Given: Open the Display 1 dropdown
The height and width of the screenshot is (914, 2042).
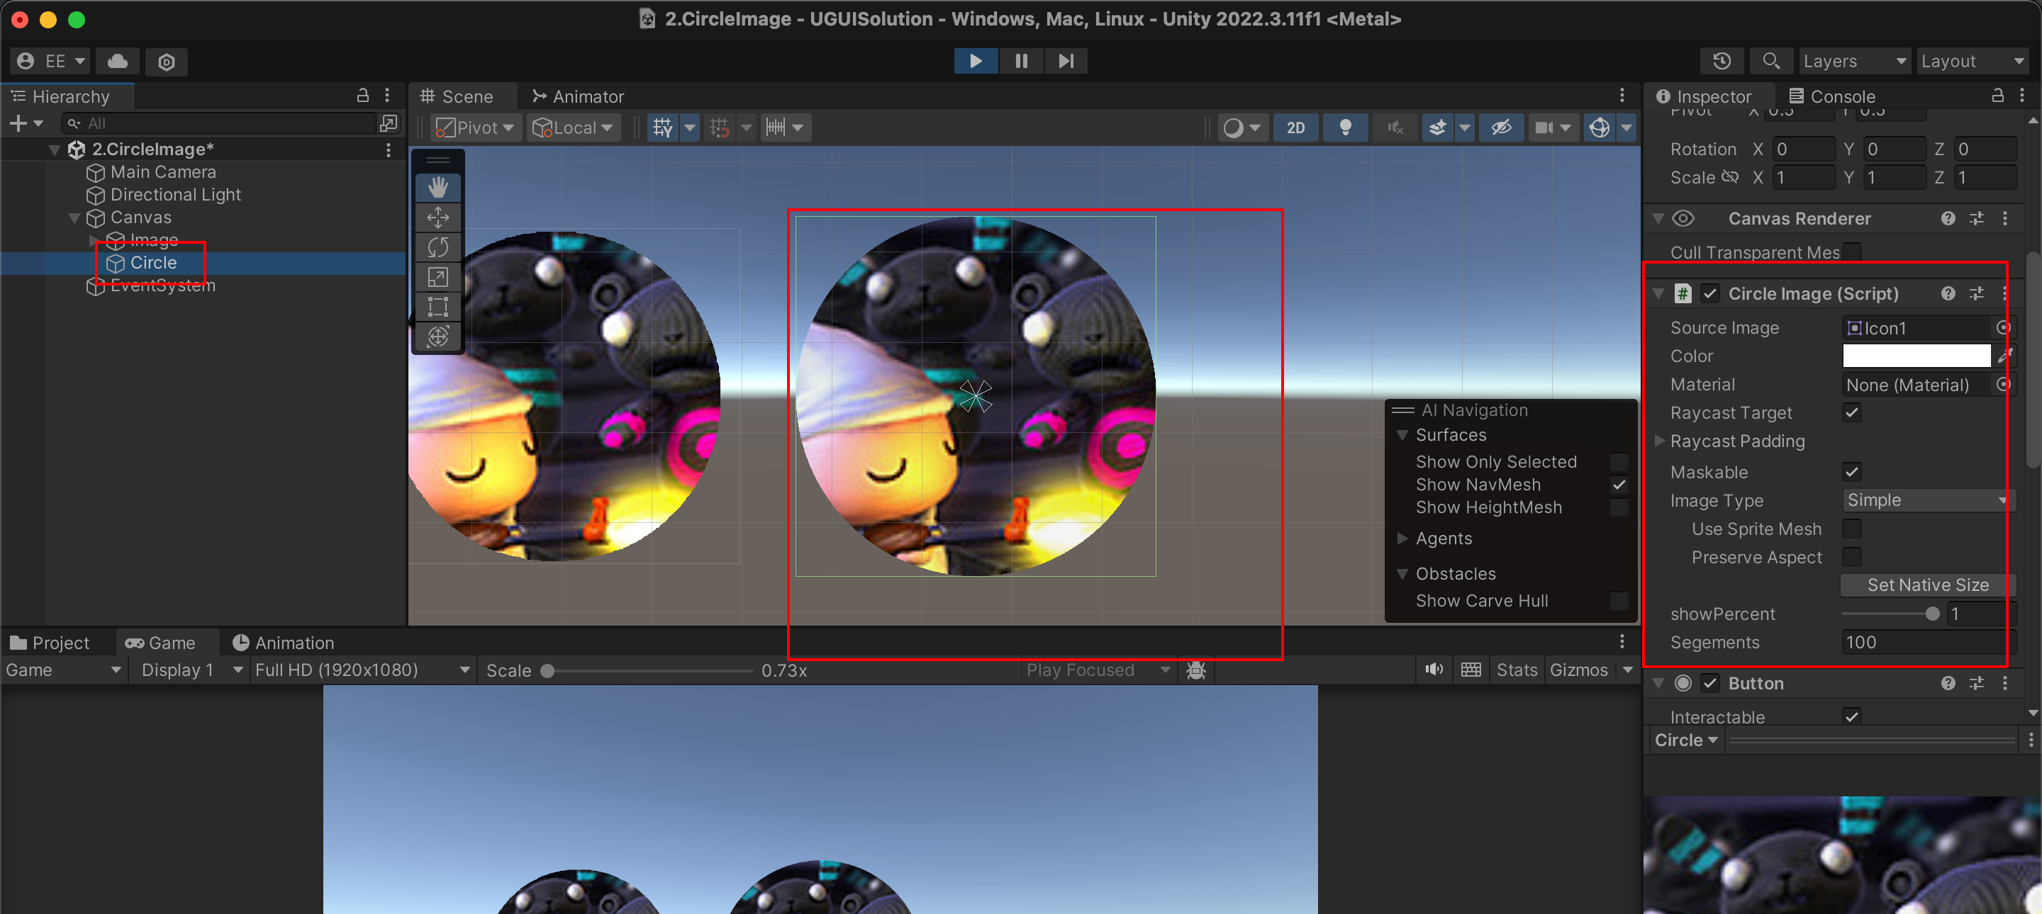Looking at the screenshot, I should tap(191, 670).
